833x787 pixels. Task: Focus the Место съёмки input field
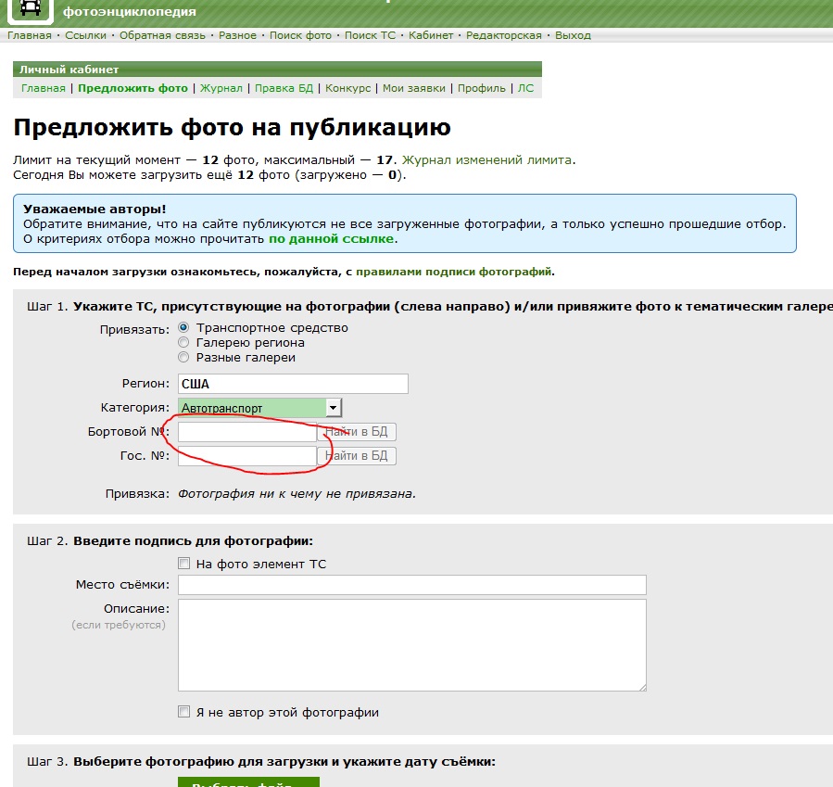point(411,585)
